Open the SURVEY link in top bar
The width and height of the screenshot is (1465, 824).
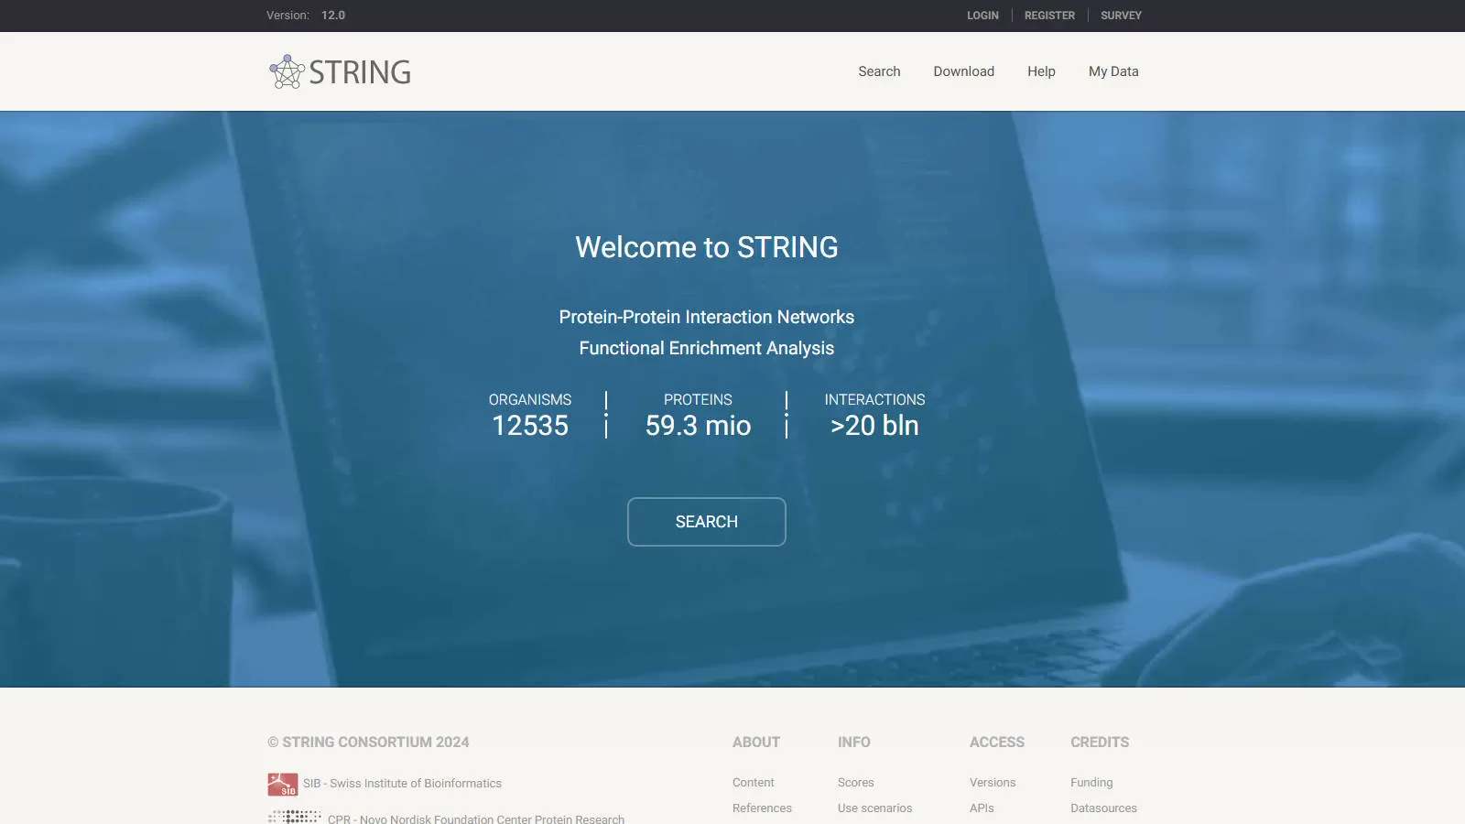1121,16
